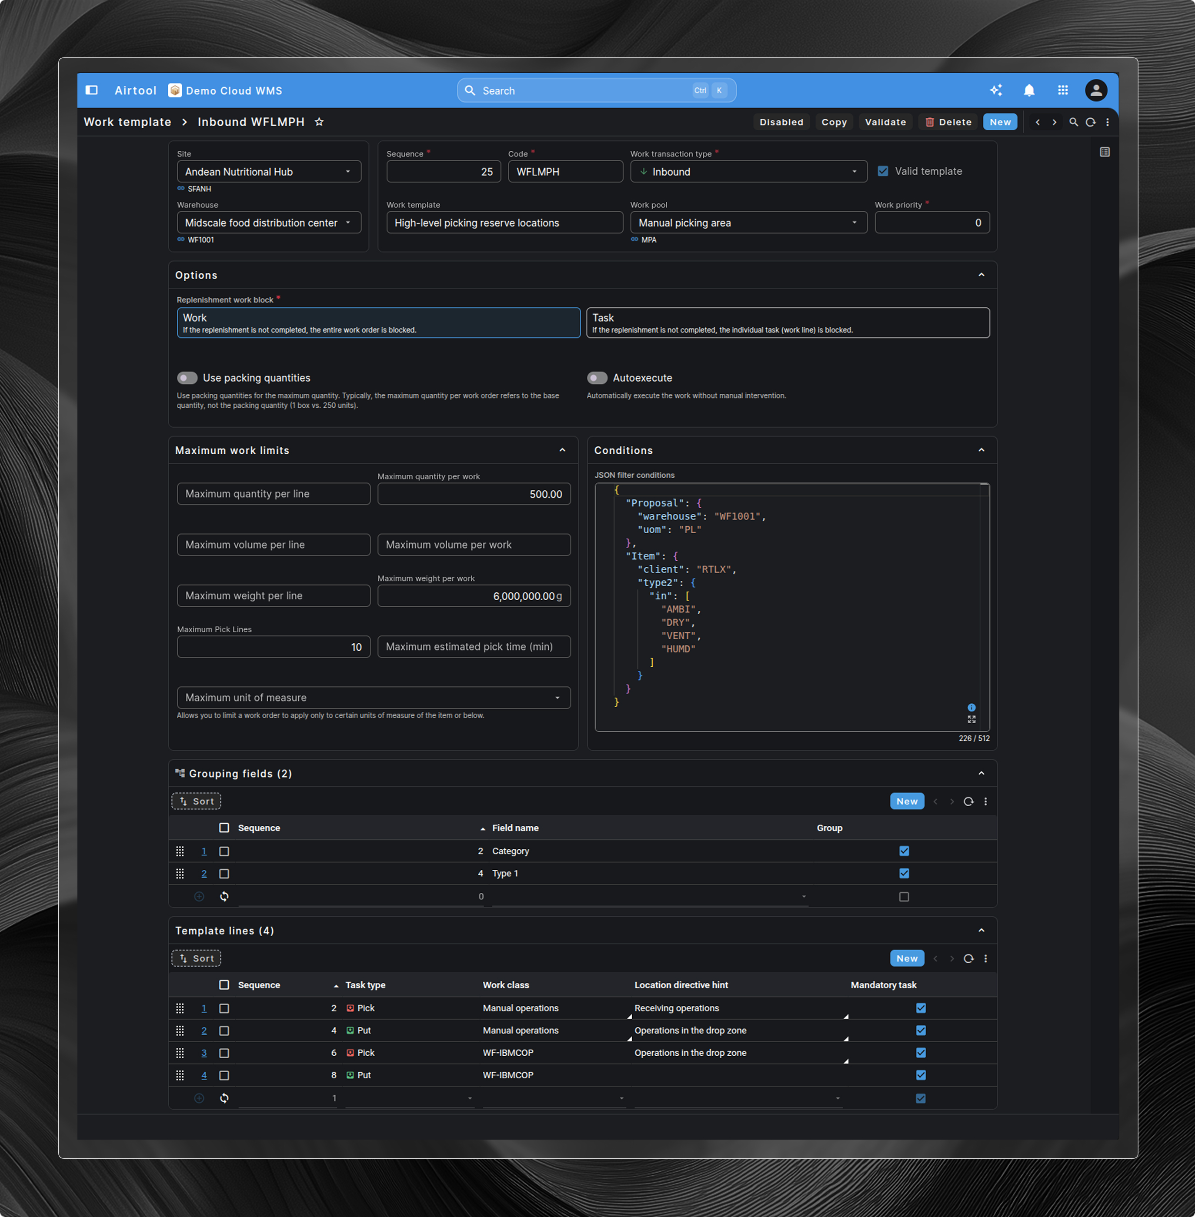Open the notifications bell
The width and height of the screenshot is (1195, 1217).
tap(1029, 90)
